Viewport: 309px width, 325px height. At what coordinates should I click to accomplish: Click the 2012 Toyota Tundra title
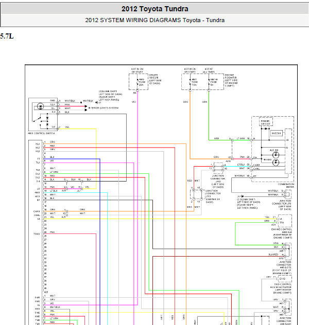click(x=155, y=9)
